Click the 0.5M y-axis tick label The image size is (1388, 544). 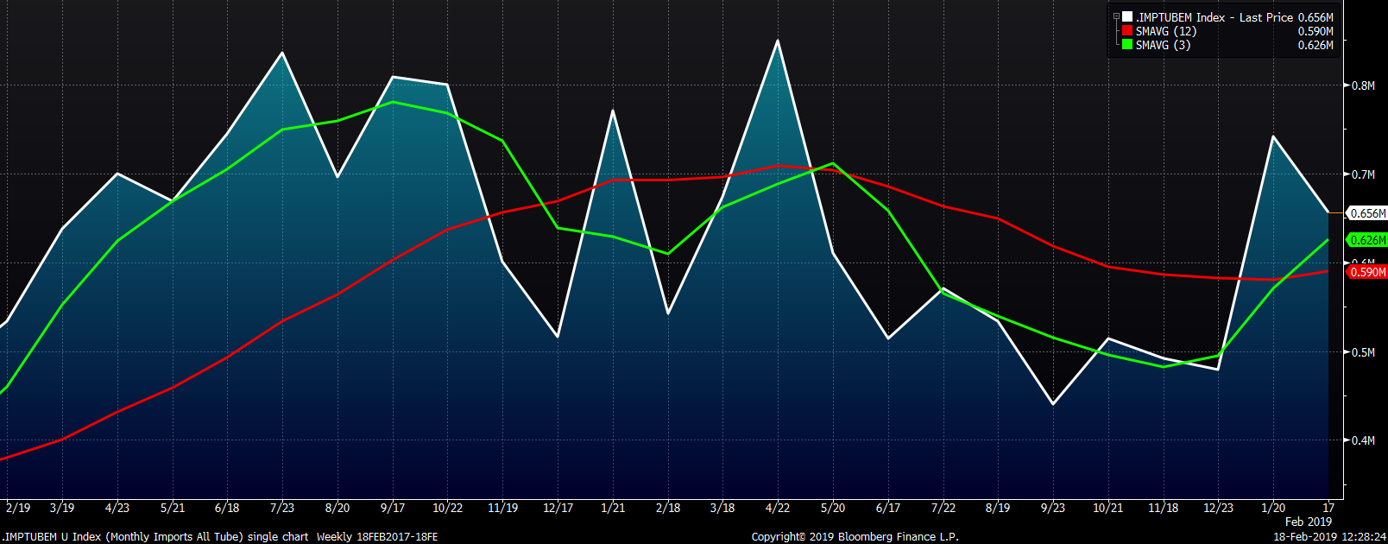1363,352
